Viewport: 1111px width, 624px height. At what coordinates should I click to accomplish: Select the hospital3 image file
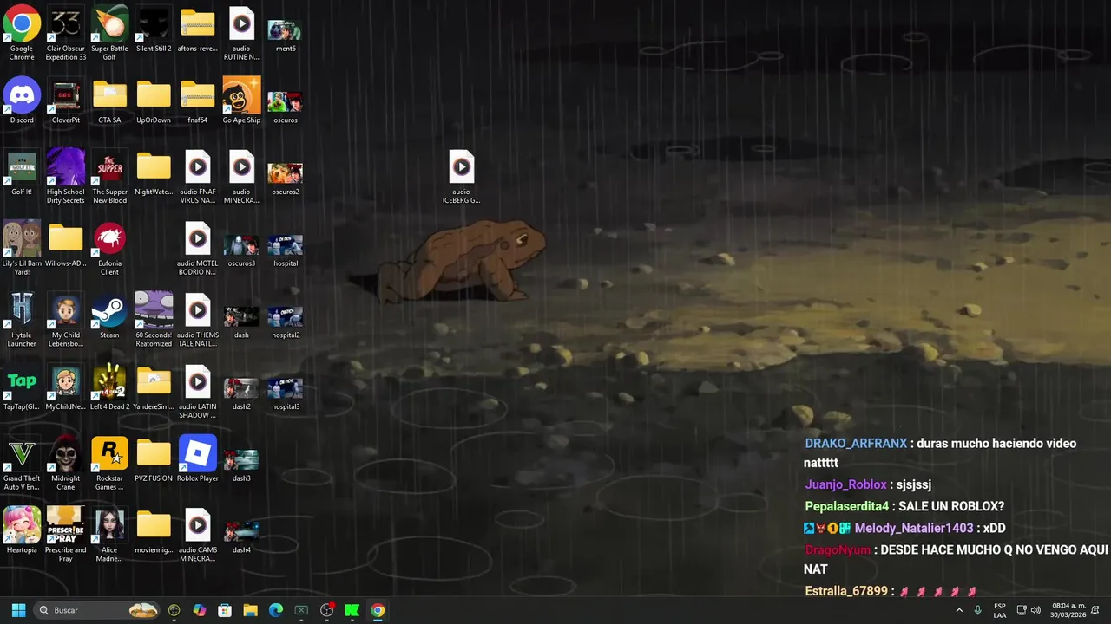[x=286, y=393]
